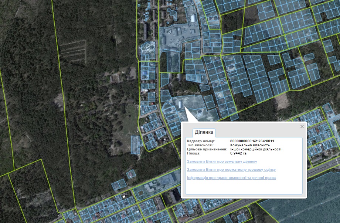The height and width of the screenshot is (223, 340).
Task: Click the Іншої комерційної діяльності purpose value
Action: [255, 149]
